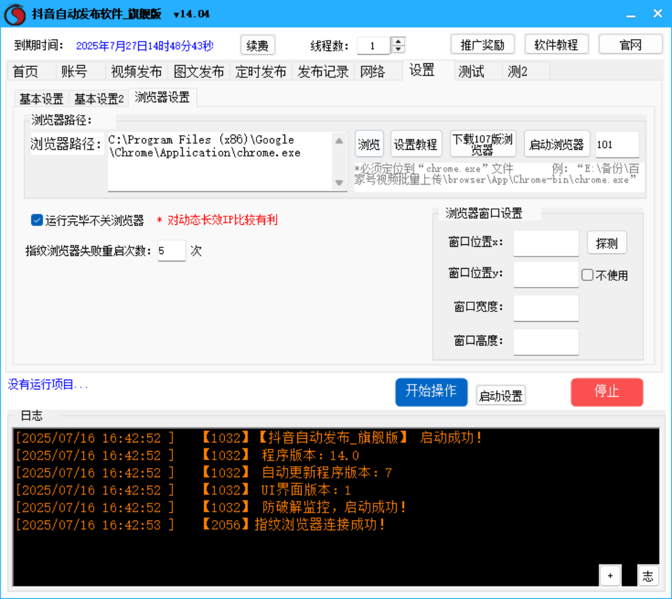
Task: Click the 窗口位置y input field
Action: [546, 274]
